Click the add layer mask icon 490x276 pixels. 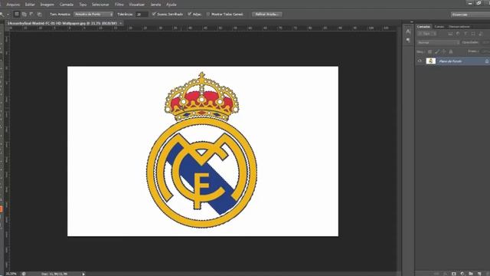454,274
